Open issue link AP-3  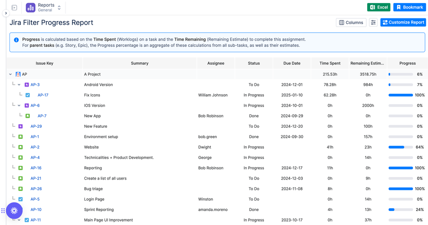(35, 85)
